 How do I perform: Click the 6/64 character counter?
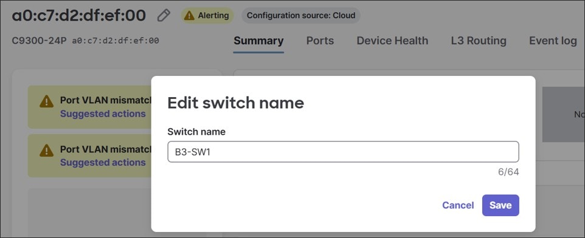coord(508,172)
